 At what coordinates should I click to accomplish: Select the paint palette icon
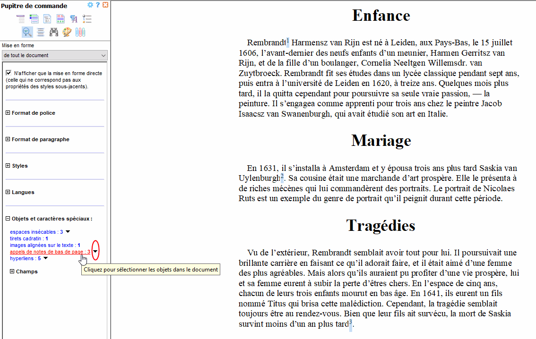pyautogui.click(x=67, y=32)
